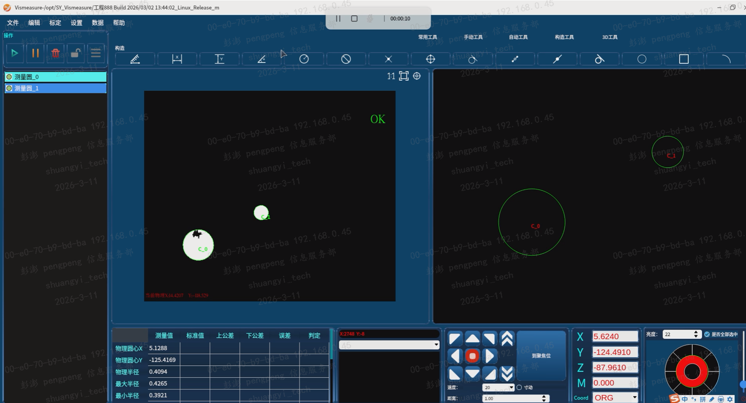Viewport: 746px width, 403px height.
Task: Enable the 寸动 jog radio button
Action: (x=519, y=387)
